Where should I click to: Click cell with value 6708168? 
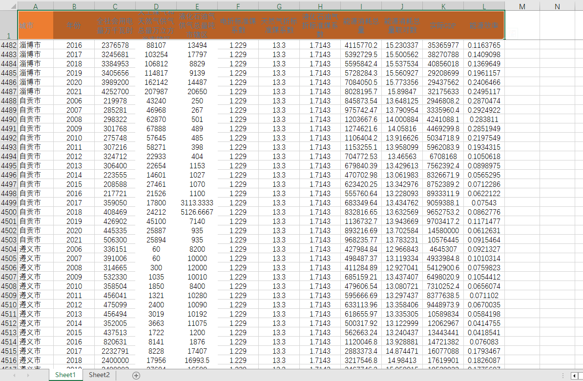pyautogui.click(x=443, y=156)
